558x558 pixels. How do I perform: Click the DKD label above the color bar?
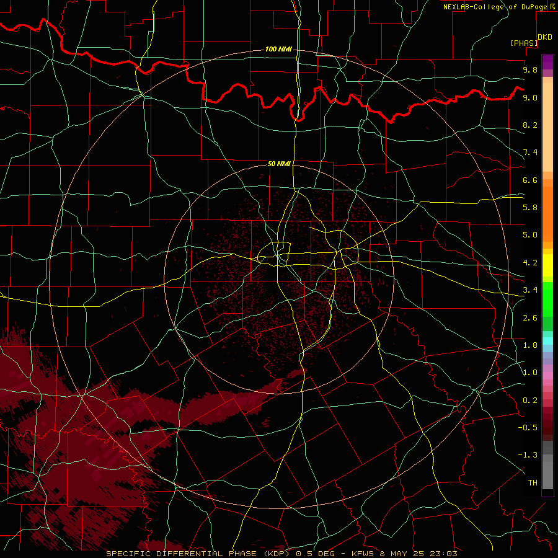click(545, 37)
